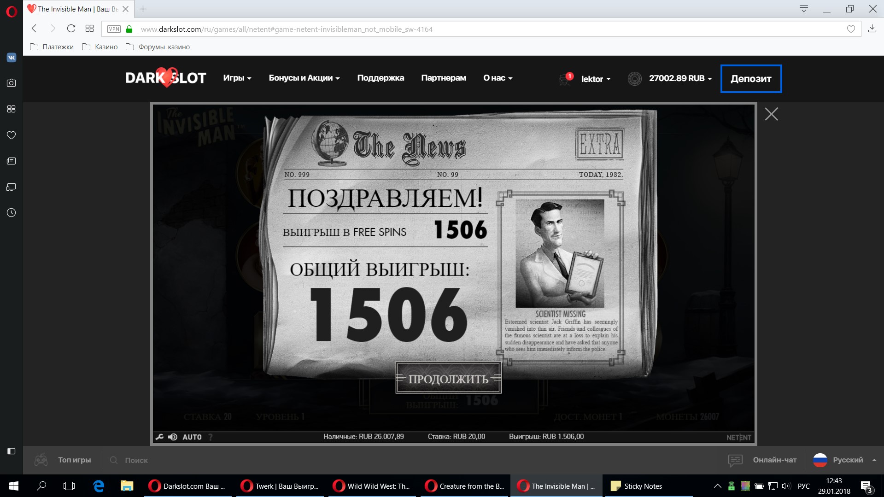Image resolution: width=884 pixels, height=497 pixels.
Task: Open the Партнерам page
Action: pyautogui.click(x=444, y=78)
